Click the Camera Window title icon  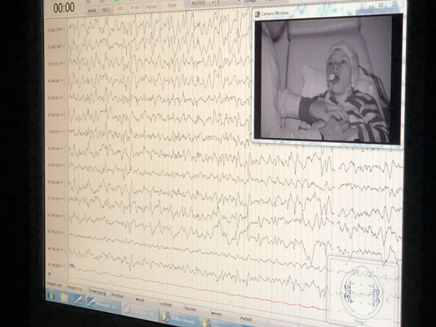[x=257, y=14]
